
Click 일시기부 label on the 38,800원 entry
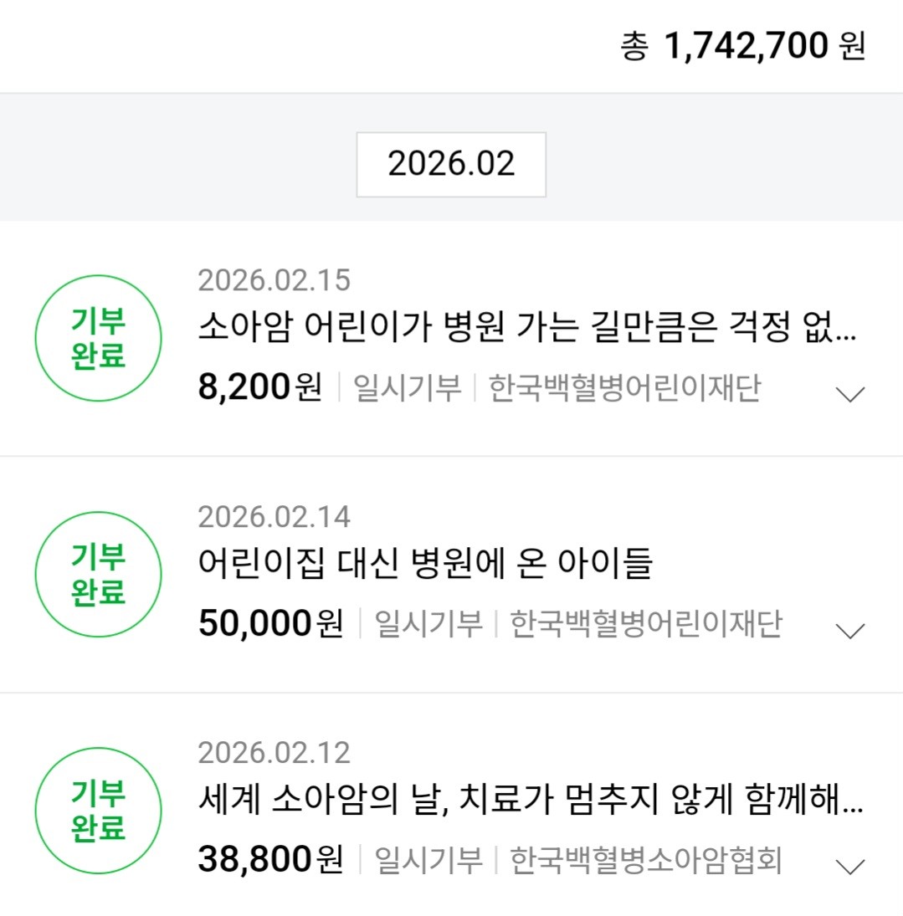(428, 860)
